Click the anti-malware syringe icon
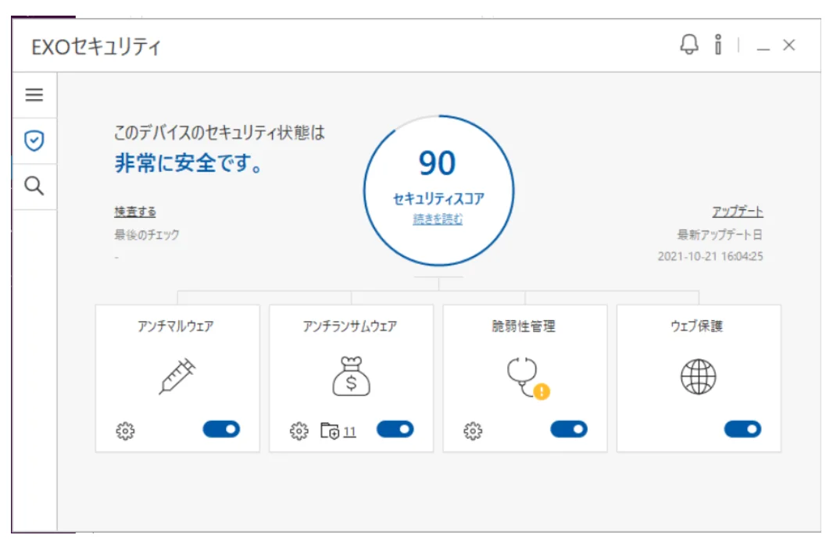The height and width of the screenshot is (542, 833). click(177, 376)
